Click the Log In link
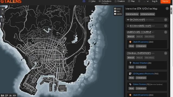Screen dimensions: 173x97 coord(155,1)
